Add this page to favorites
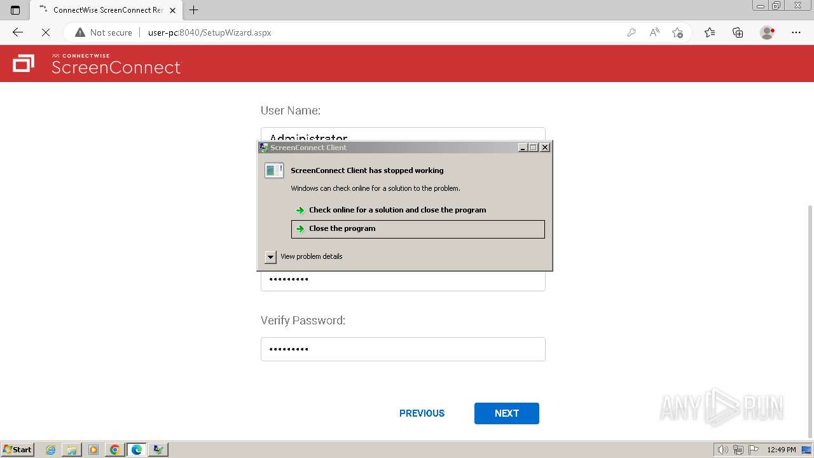 click(677, 32)
